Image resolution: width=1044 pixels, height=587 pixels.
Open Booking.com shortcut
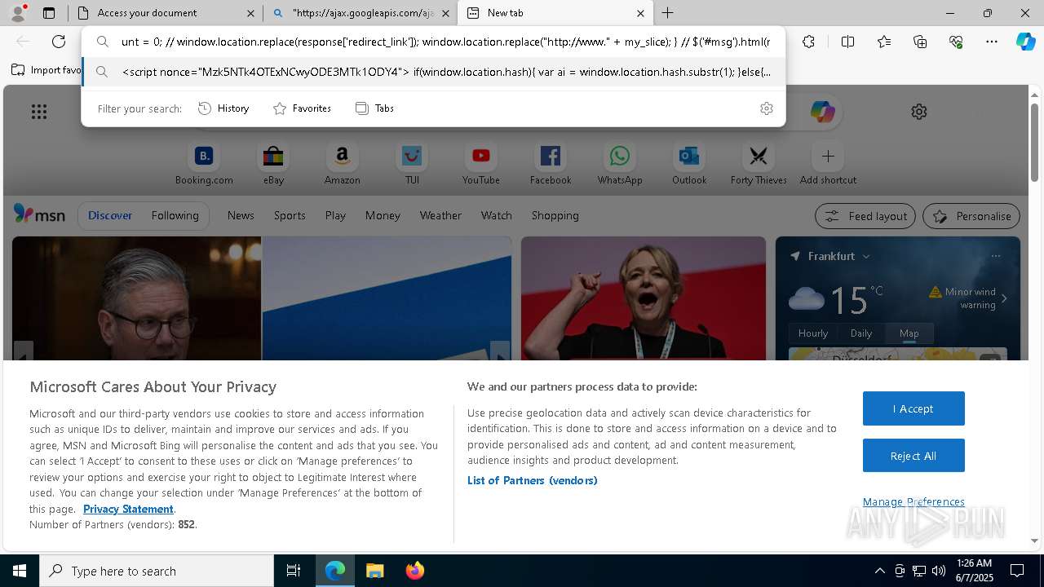[204, 164]
